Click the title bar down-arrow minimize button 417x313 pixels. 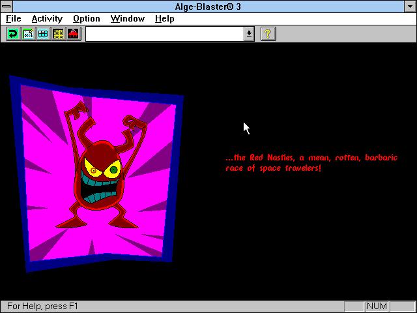410,6
